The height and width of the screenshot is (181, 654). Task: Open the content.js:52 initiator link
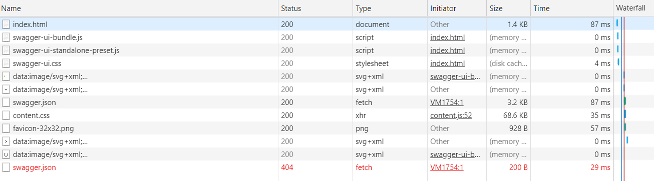[x=451, y=115]
